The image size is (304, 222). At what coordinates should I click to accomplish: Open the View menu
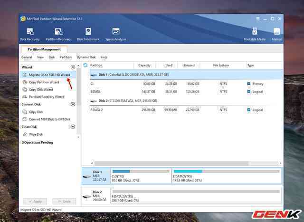40,57
